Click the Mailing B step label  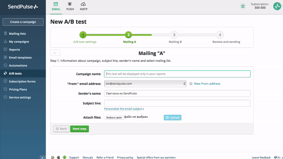175,42
